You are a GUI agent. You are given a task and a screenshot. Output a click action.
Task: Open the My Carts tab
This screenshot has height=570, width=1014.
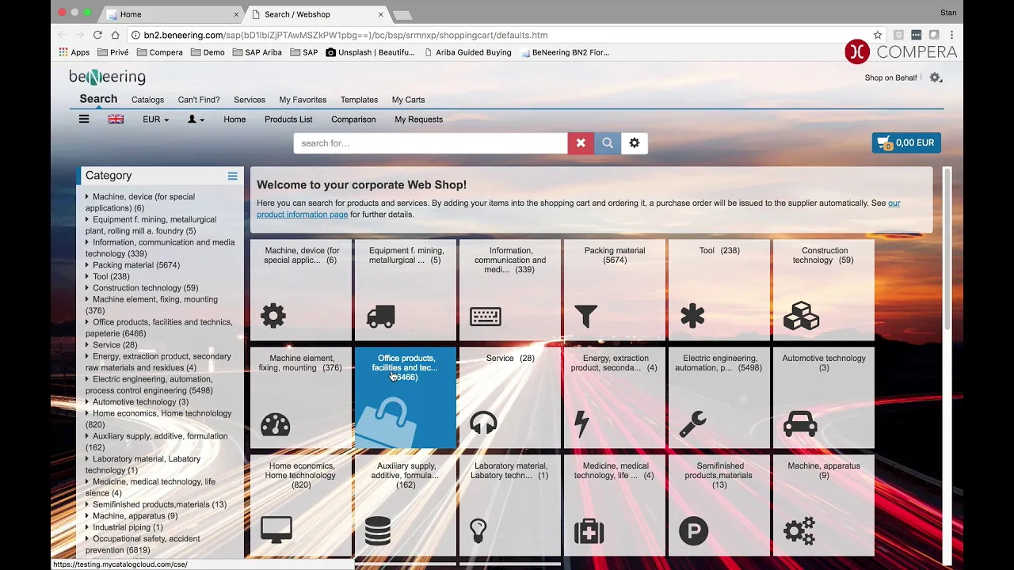[x=409, y=100]
